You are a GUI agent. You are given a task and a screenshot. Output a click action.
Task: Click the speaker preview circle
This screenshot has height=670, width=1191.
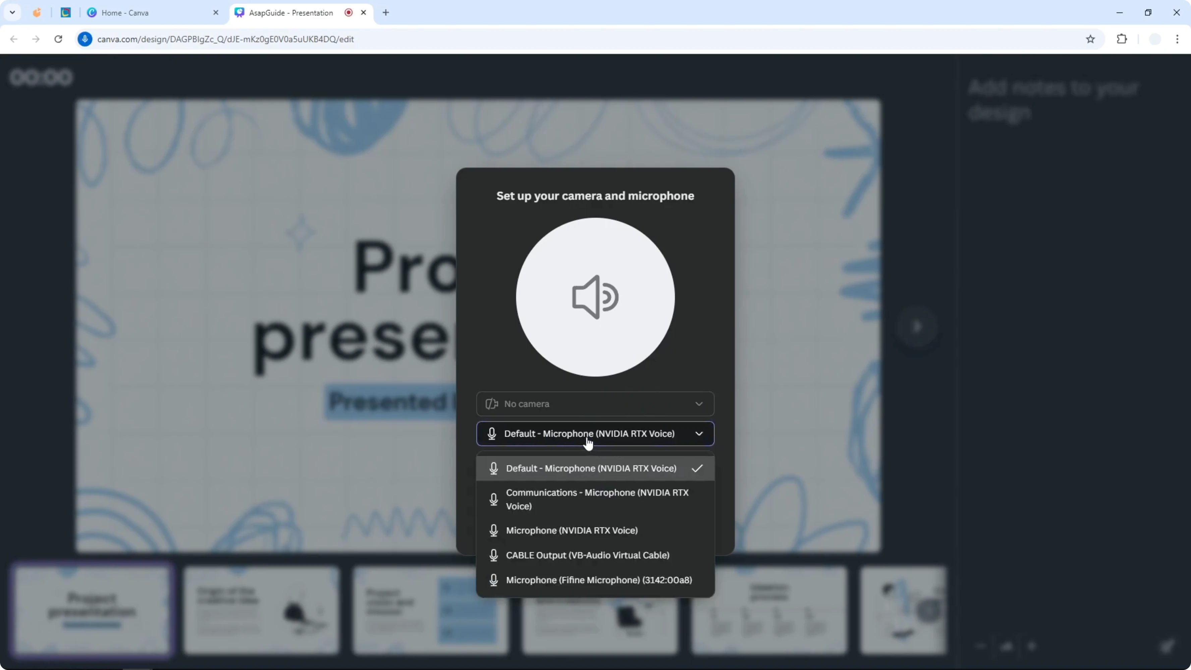coord(595,297)
